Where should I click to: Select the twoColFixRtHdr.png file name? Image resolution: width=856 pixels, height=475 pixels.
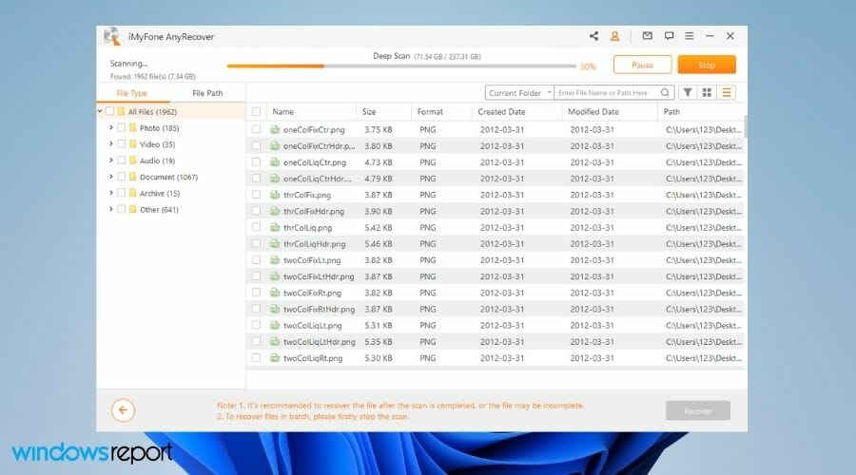(x=319, y=309)
